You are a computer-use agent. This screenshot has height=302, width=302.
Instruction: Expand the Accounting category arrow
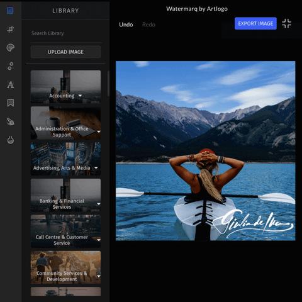80,96
